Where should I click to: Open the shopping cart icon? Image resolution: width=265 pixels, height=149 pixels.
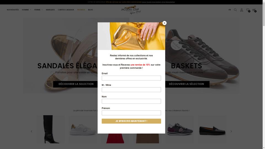pyautogui.click(x=254, y=10)
